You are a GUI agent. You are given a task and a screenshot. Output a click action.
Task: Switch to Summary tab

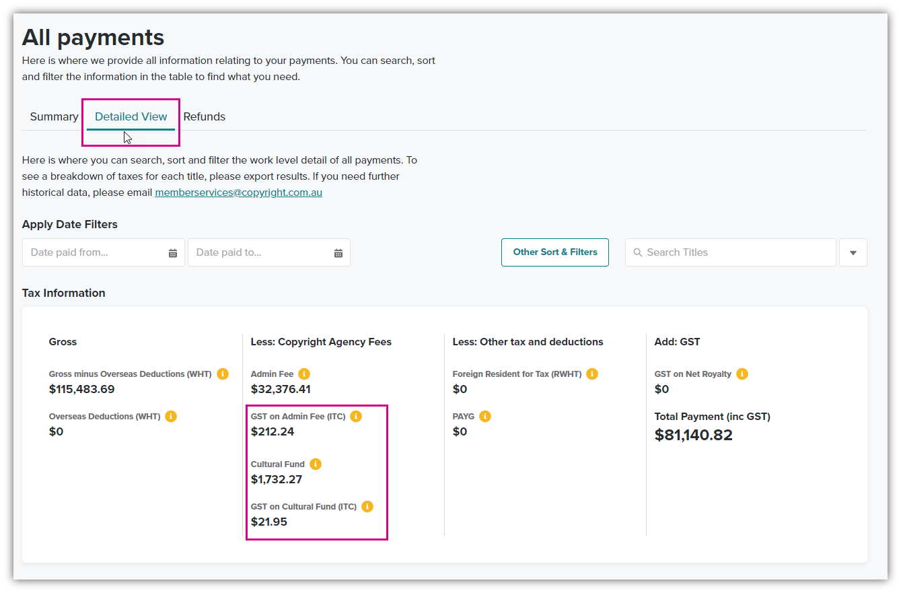pos(54,116)
